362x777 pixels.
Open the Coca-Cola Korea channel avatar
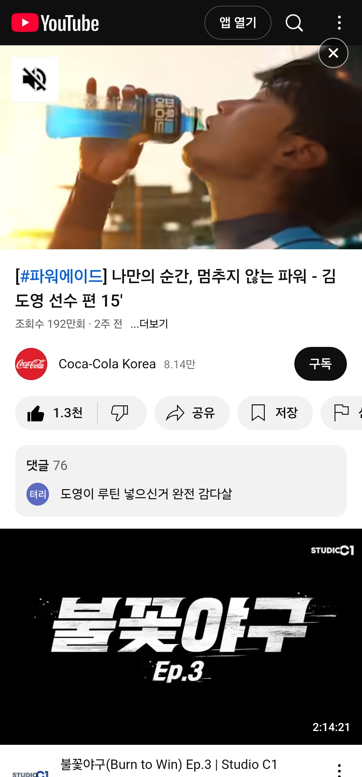tap(31, 364)
